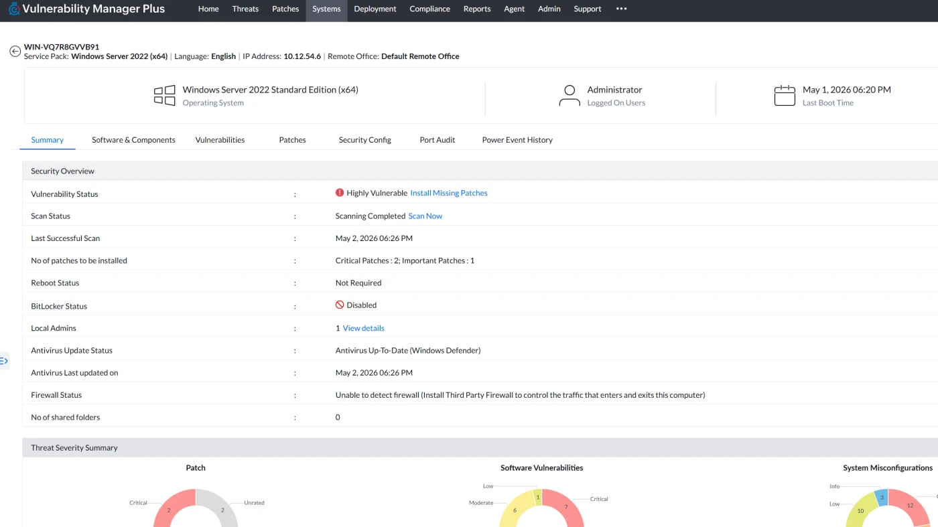Click the 'Software Vulnerabilities' chart title

pos(541,467)
